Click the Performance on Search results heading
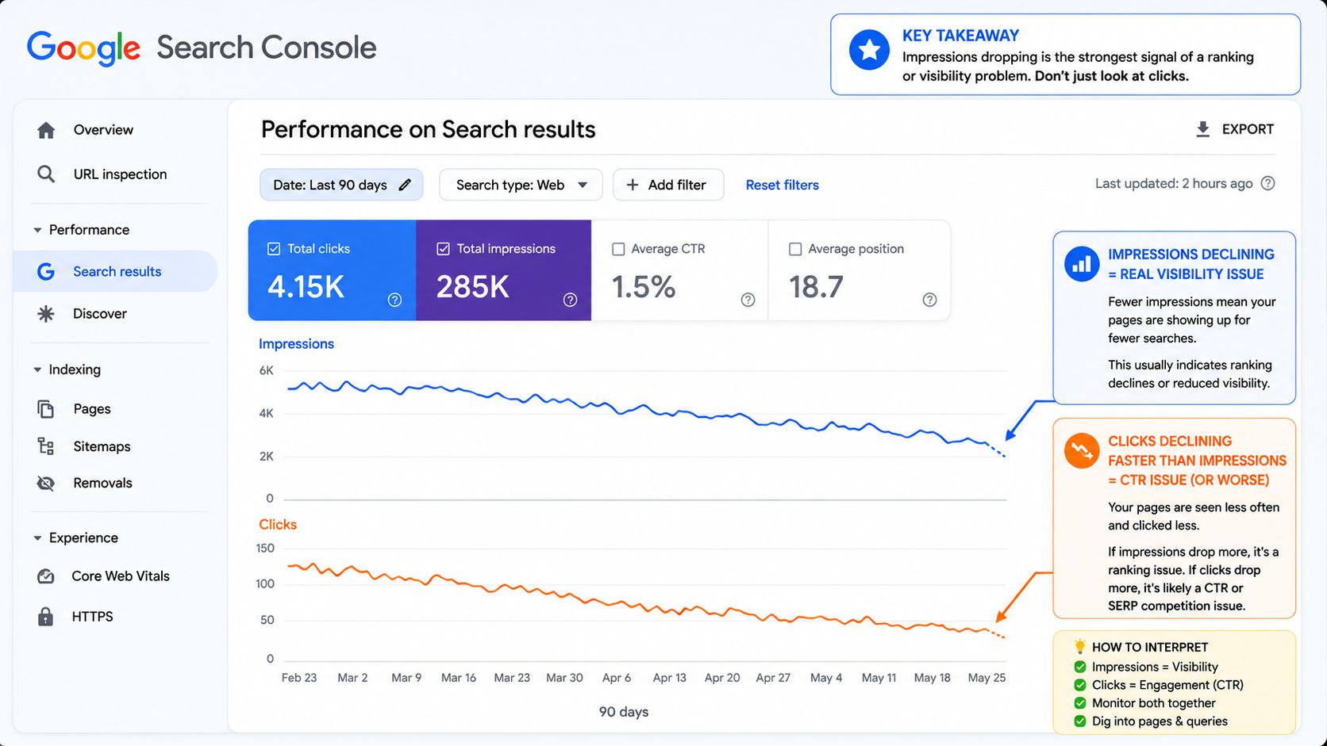Image resolution: width=1327 pixels, height=746 pixels. click(429, 129)
